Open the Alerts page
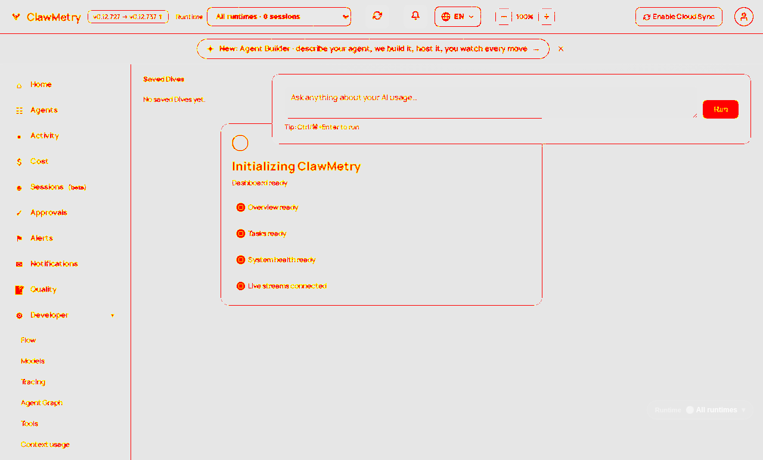The height and width of the screenshot is (460, 763). coord(66,239)
